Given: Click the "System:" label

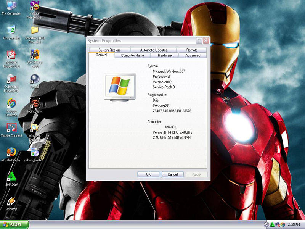Looking at the screenshot, I should pyautogui.click(x=153, y=66).
